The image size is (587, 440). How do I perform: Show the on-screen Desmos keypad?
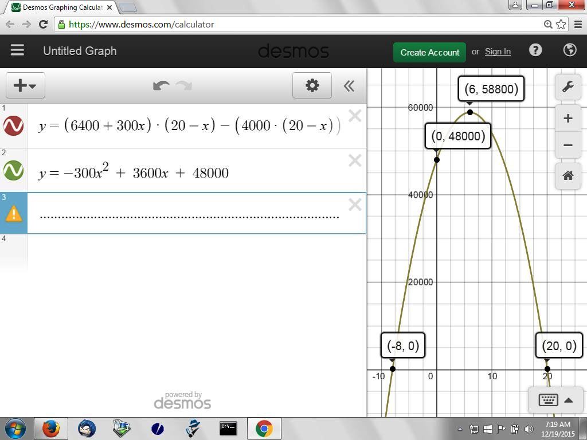pos(555,400)
